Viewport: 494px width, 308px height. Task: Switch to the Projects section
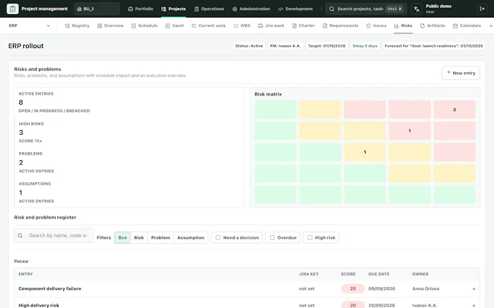pos(174,9)
